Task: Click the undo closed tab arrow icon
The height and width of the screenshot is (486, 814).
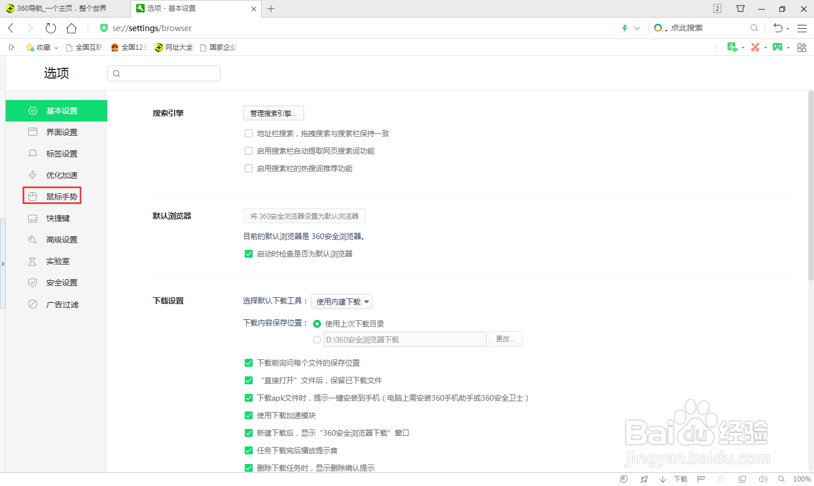Action: pyautogui.click(x=778, y=28)
